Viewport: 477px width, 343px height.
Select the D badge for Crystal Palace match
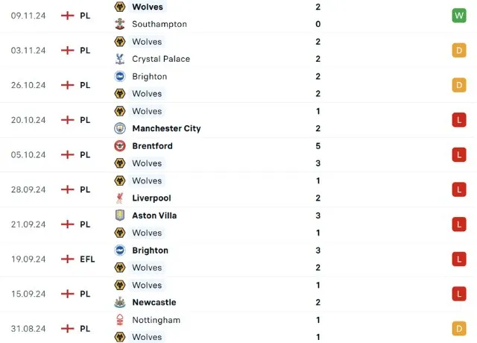pyautogui.click(x=458, y=51)
